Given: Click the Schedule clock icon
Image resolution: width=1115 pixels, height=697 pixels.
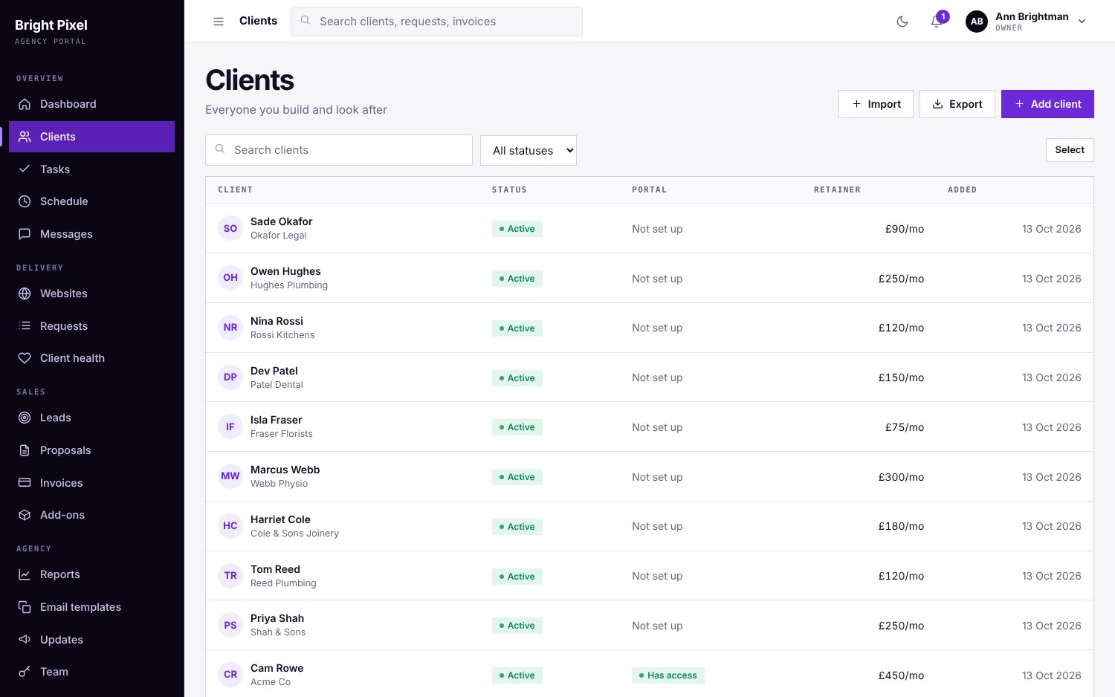Looking at the screenshot, I should [x=25, y=201].
